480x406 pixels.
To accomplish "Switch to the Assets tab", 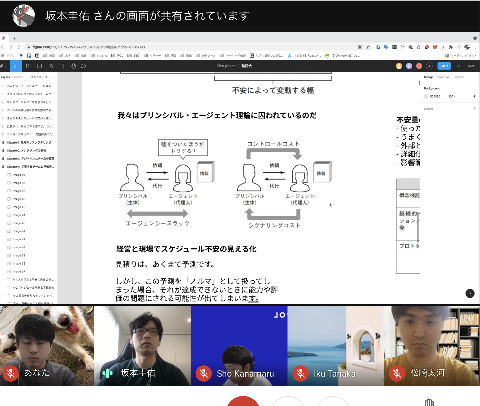I will coord(18,77).
